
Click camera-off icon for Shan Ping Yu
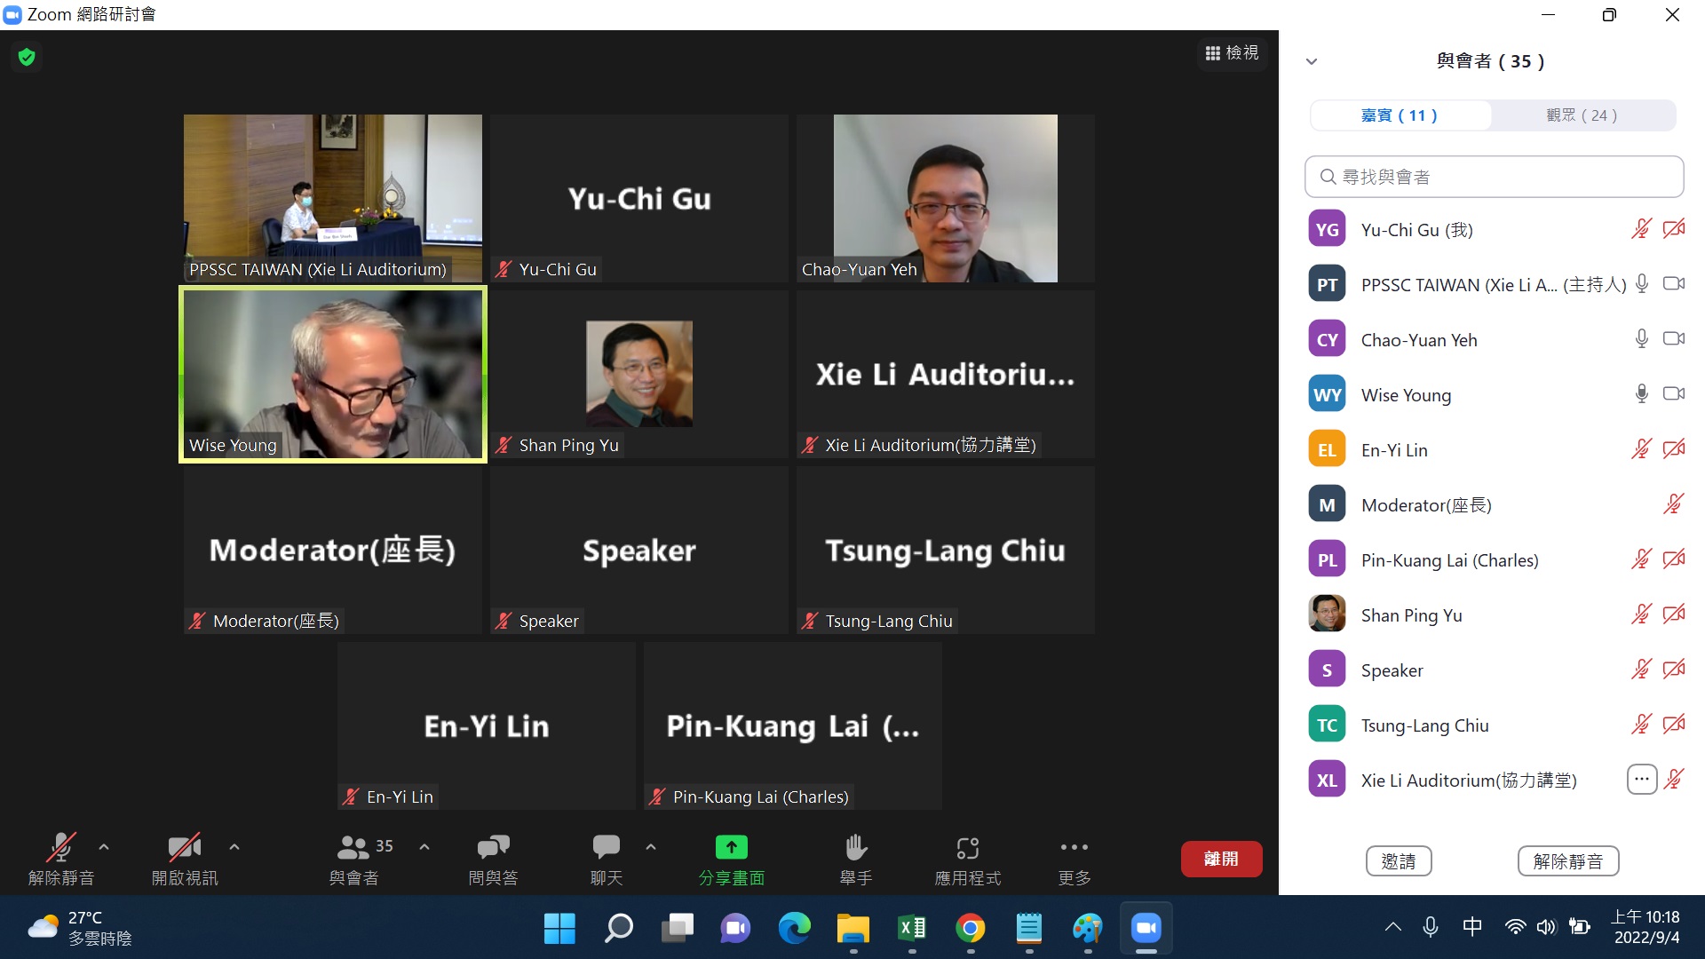[1674, 614]
